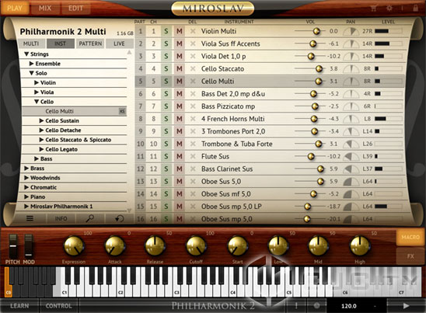Expand the Cello Legato folder
The image size is (426, 313).
[41, 149]
